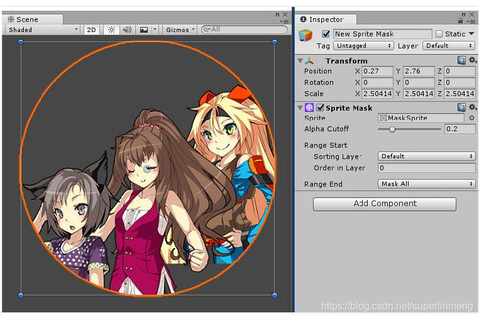Click Rotation X field

(x=377, y=82)
